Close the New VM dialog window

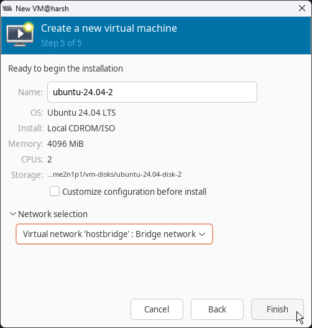coord(302,8)
